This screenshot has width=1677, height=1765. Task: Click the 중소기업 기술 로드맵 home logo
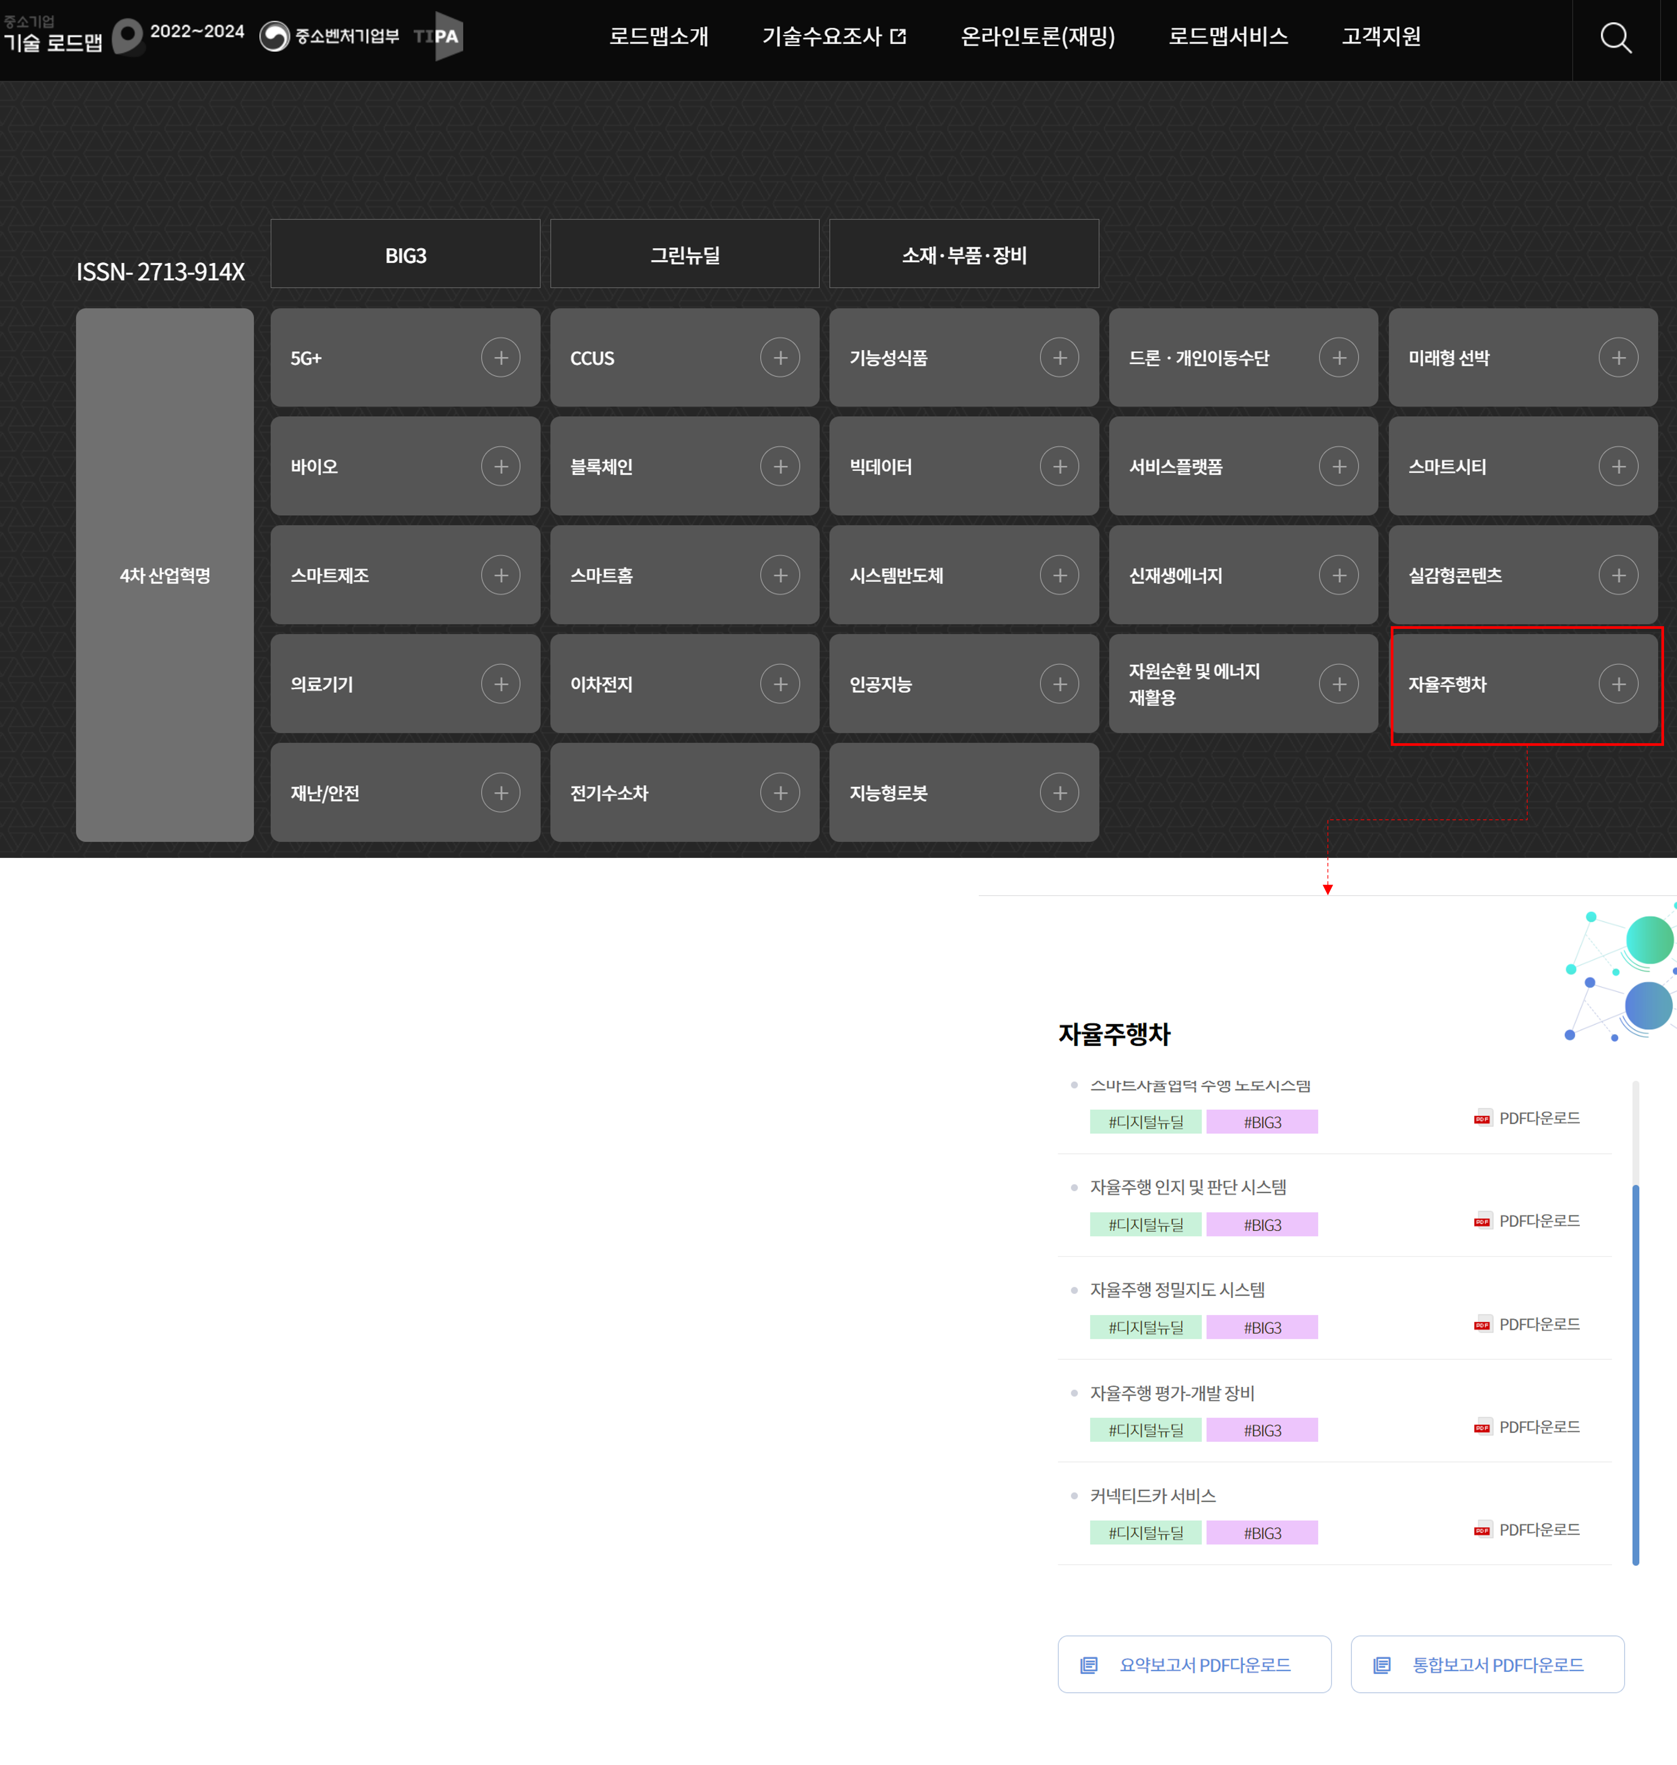[x=54, y=36]
